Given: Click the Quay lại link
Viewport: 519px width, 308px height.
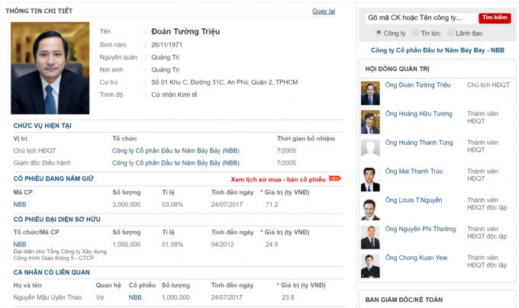Looking at the screenshot, I should tap(324, 11).
